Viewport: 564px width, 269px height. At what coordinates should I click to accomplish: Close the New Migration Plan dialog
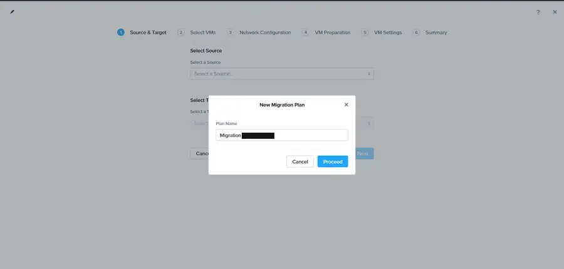tap(347, 105)
